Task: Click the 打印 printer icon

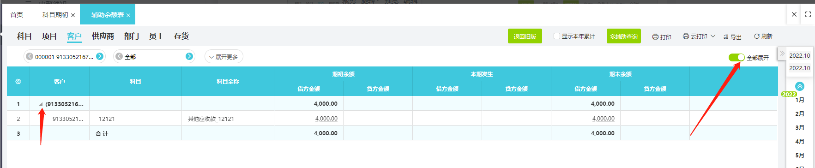Action: pos(655,37)
